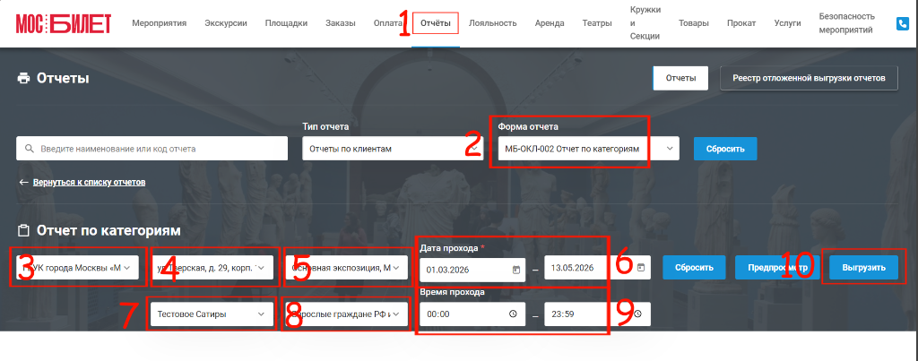Image resolution: width=918 pixels, height=361 pixels.
Task: Switch to Реестр отложенной выгрузки отчетов tab
Action: [809, 78]
